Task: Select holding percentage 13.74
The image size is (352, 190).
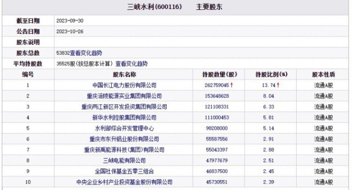Action: [269, 85]
